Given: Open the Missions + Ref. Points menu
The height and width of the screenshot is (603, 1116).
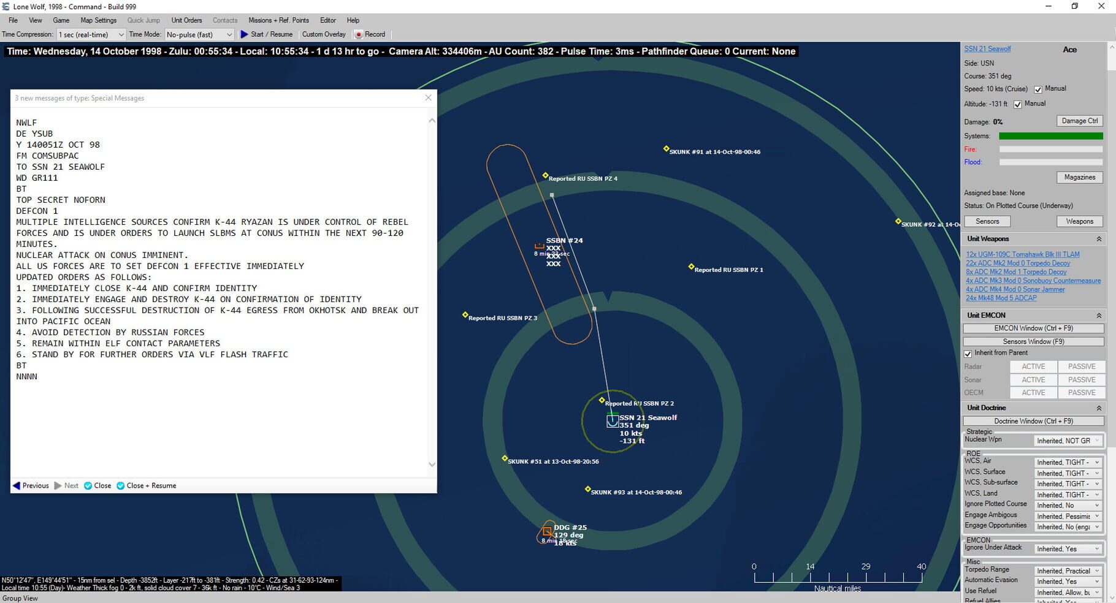Looking at the screenshot, I should 278,20.
